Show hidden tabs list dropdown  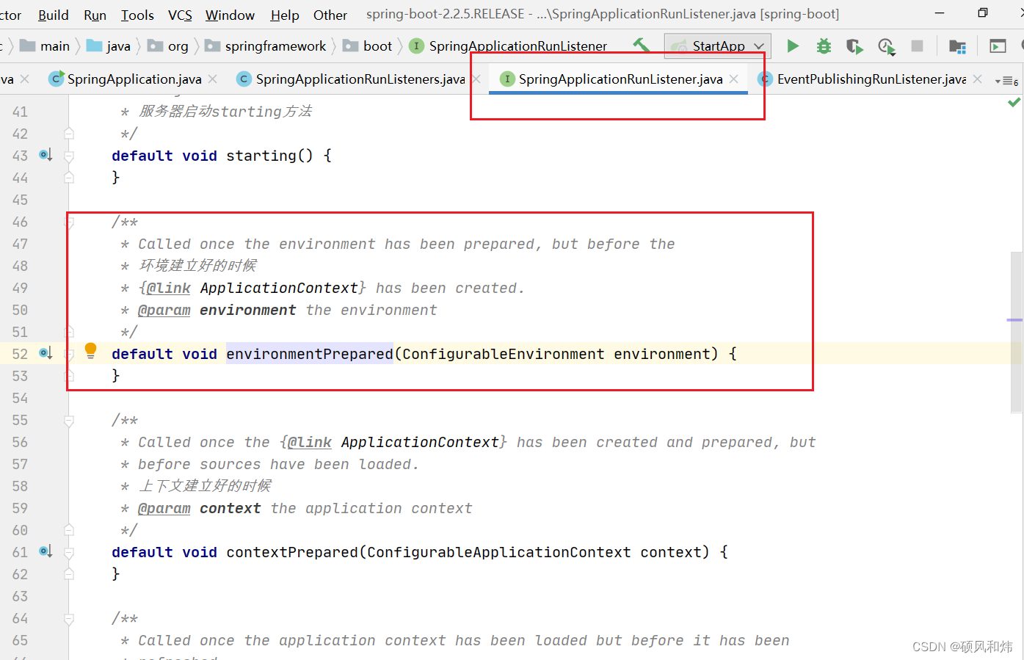click(1006, 80)
